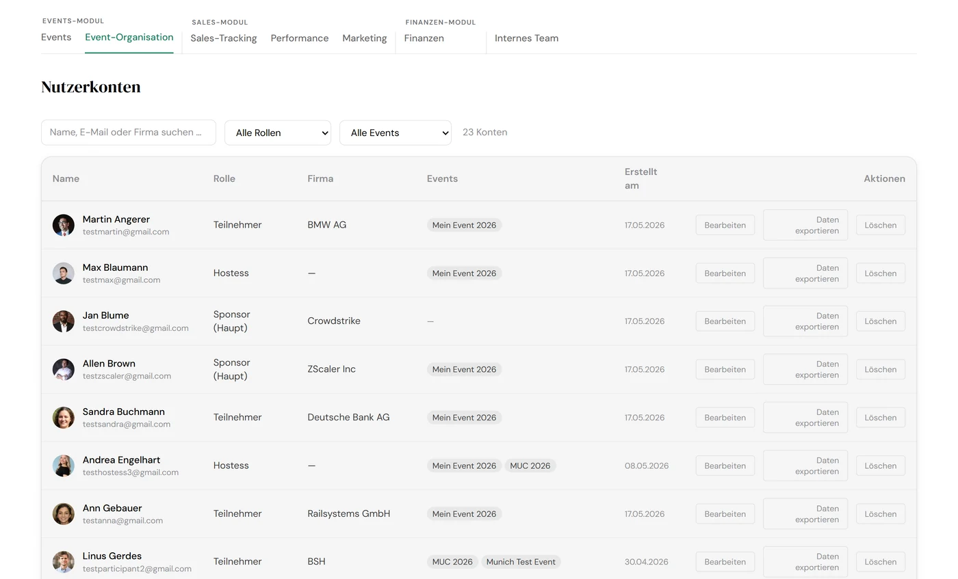Click the Railsystems GmbH company cell
Image resolution: width=958 pixels, height=579 pixels.
pos(349,513)
